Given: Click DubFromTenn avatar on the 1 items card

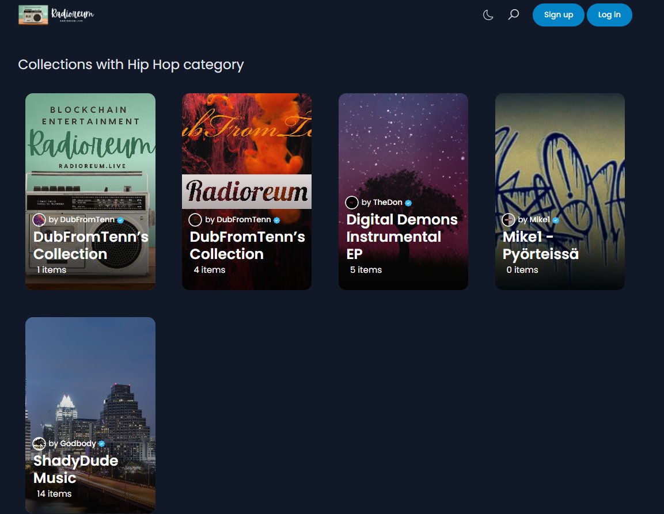Looking at the screenshot, I should pyautogui.click(x=39, y=220).
